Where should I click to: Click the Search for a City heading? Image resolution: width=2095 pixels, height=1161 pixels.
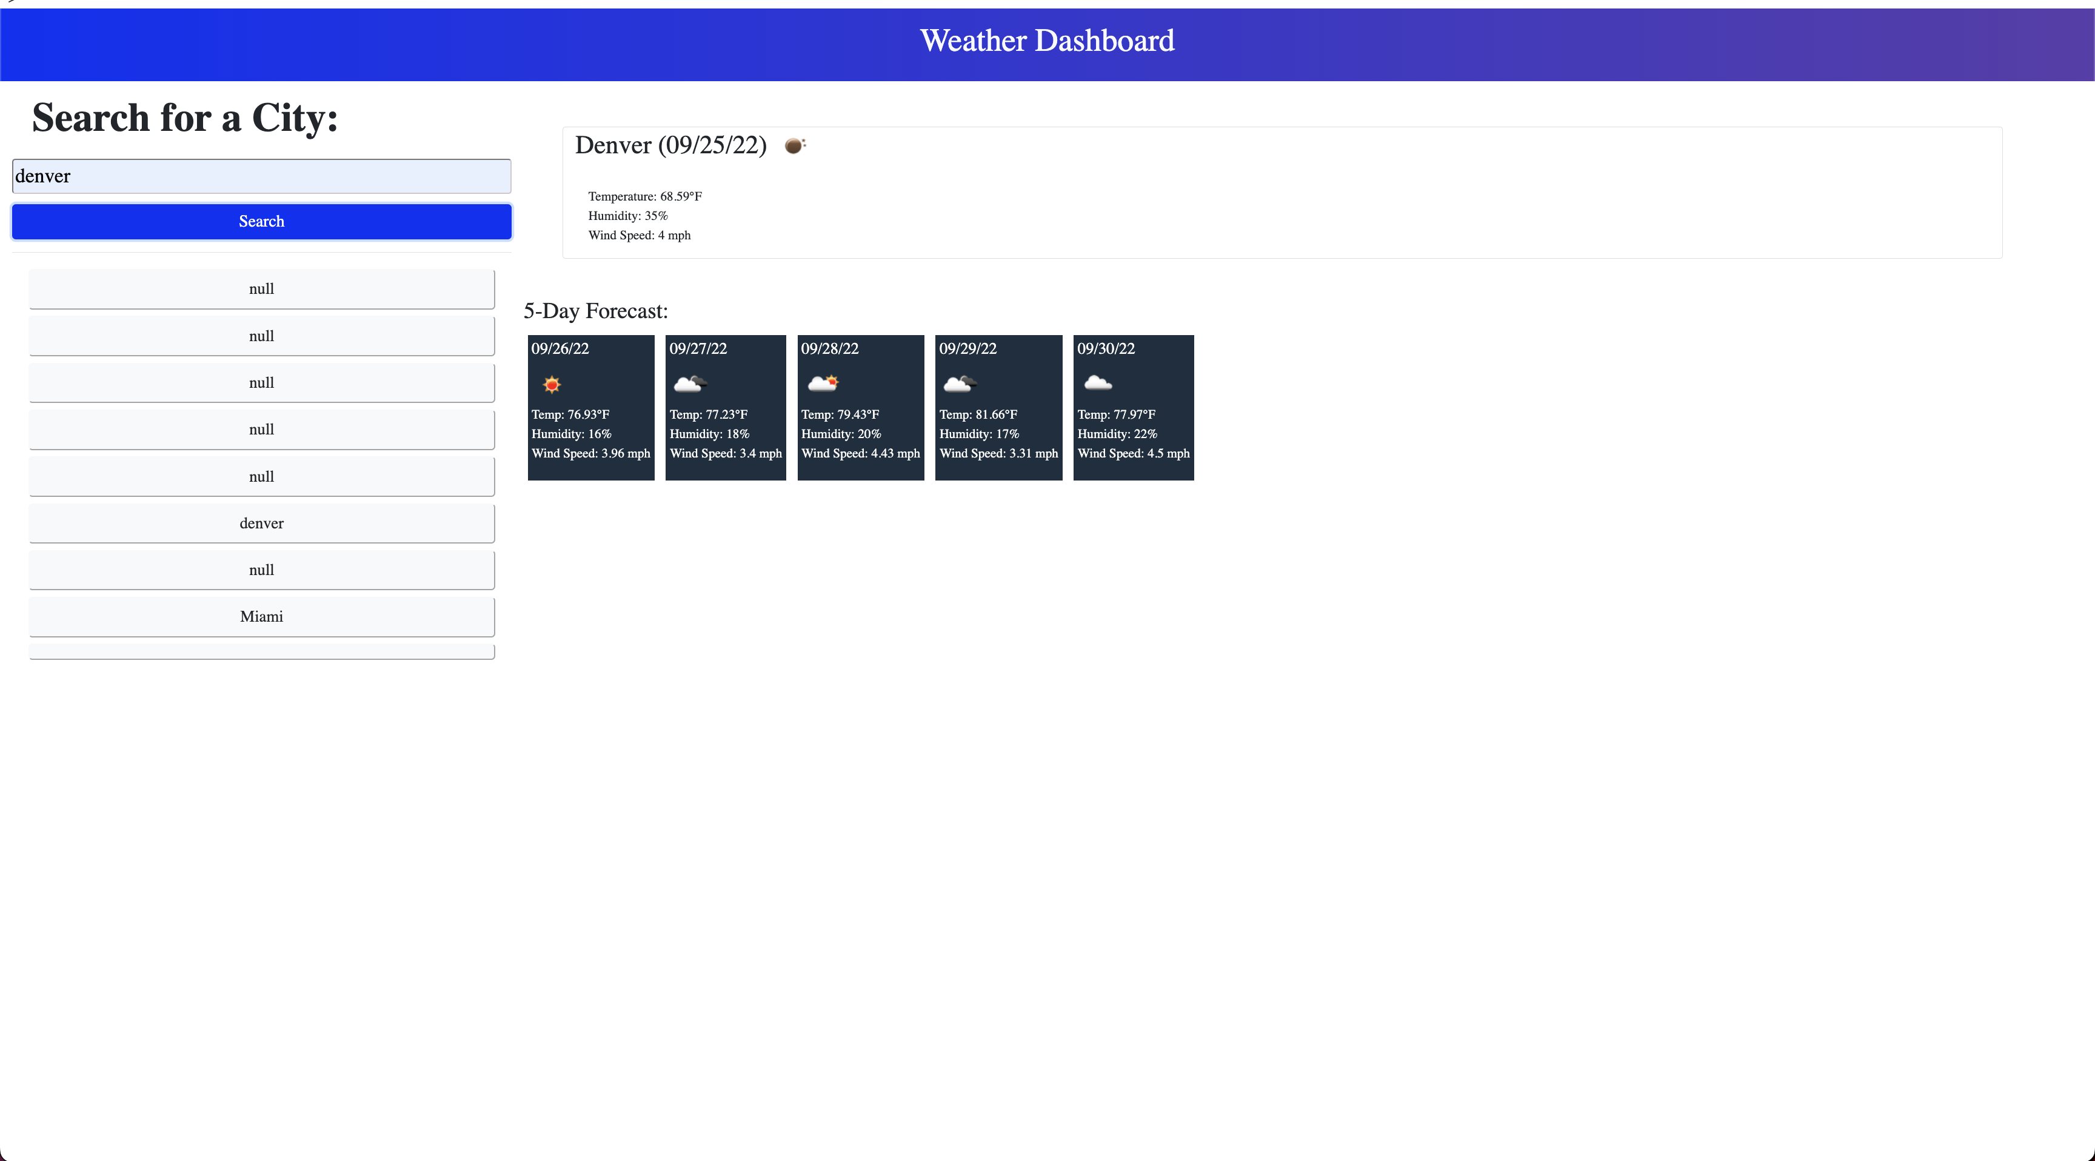(185, 118)
